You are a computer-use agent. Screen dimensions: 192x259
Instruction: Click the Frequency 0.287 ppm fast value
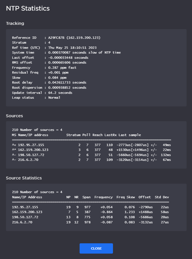(x=62, y=68)
